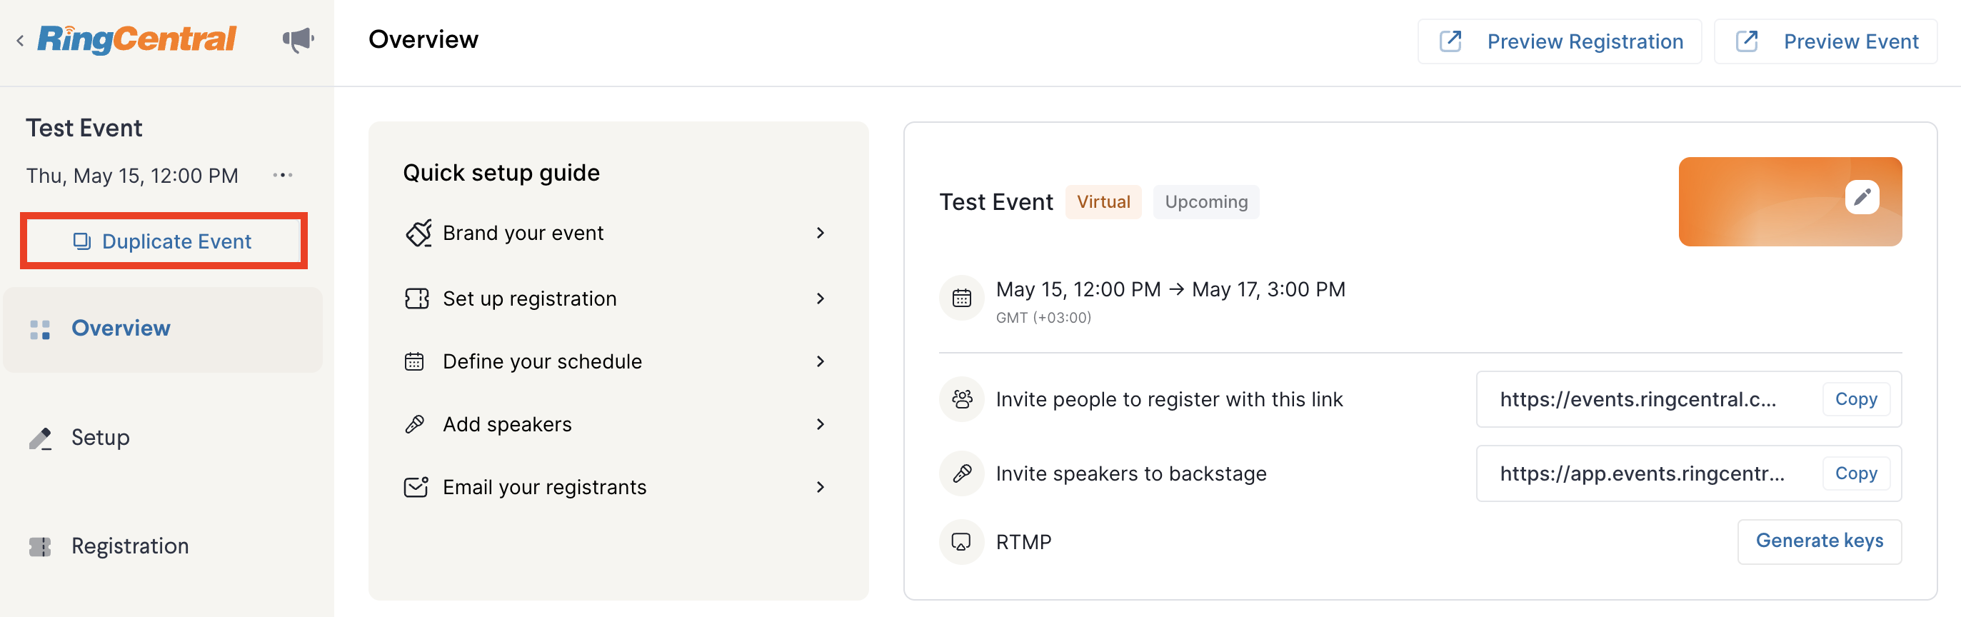Open the three-dot menu next to event date
This screenshot has width=1961, height=617.
coord(282,175)
